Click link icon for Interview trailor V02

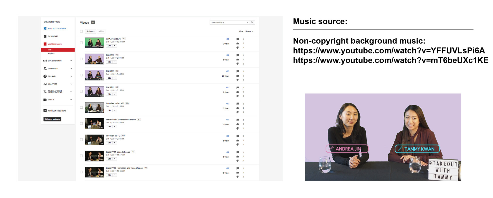point(228,103)
